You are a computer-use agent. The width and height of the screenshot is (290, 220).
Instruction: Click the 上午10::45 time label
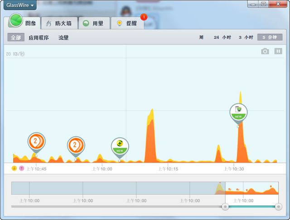tap(36, 169)
